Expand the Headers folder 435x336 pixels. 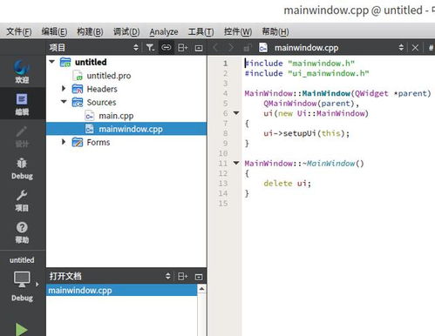[64, 89]
